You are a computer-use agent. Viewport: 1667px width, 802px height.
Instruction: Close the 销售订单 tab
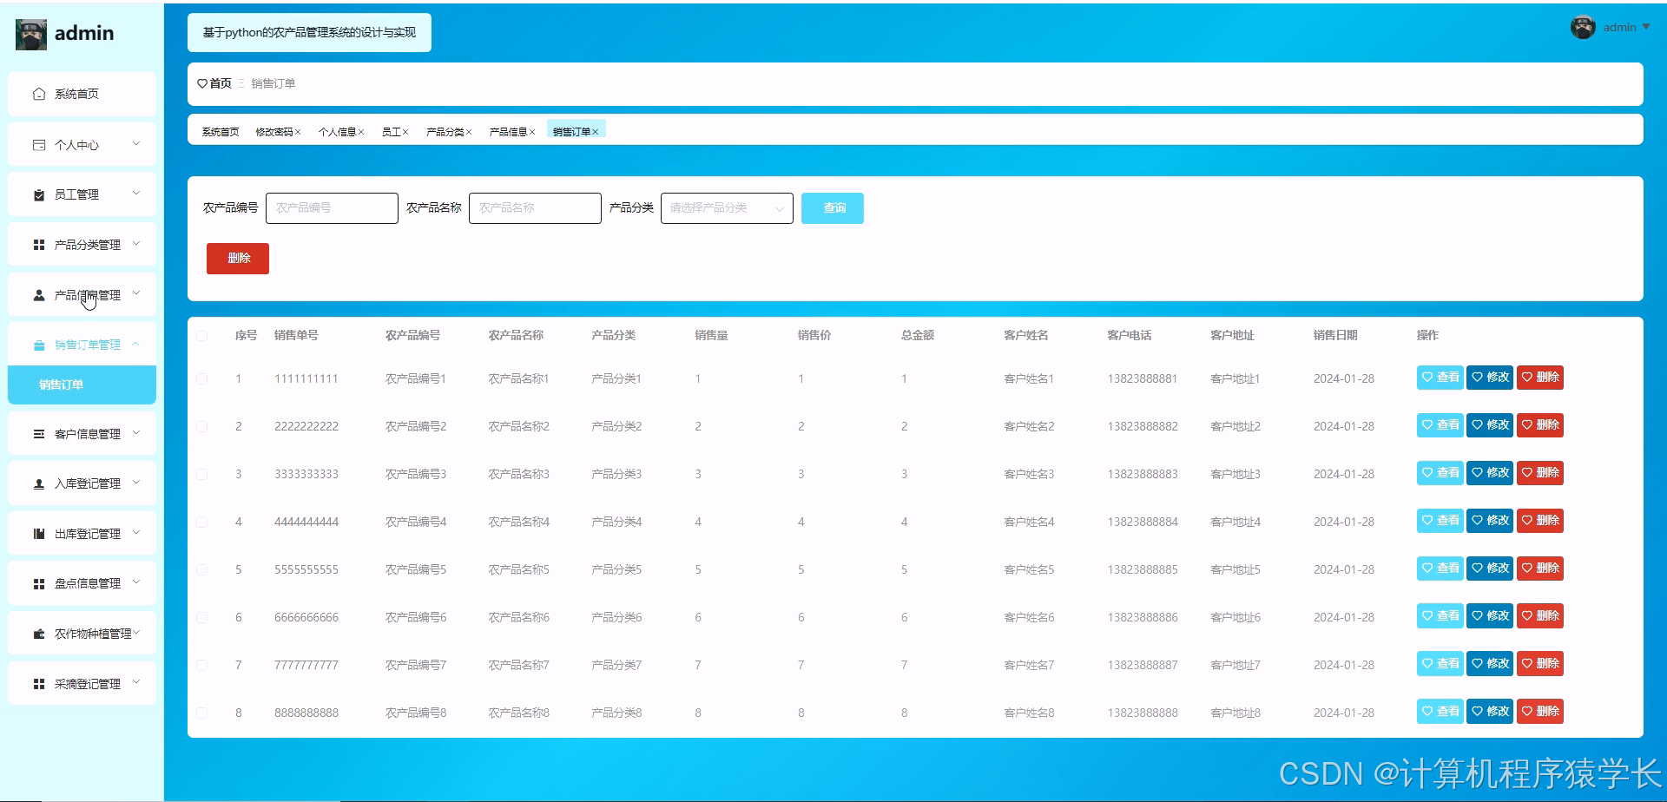(x=596, y=132)
